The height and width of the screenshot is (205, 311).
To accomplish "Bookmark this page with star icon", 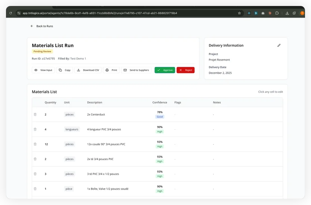I will point(239,13).
